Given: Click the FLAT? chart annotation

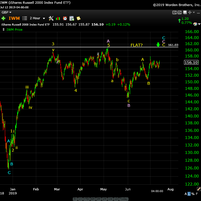Looking at the screenshot, I should 136,45.
